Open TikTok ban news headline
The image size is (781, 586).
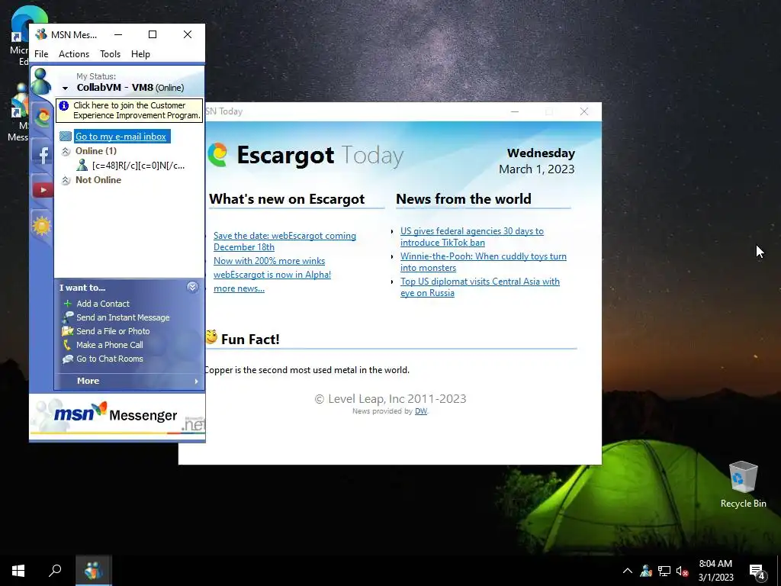click(x=471, y=237)
